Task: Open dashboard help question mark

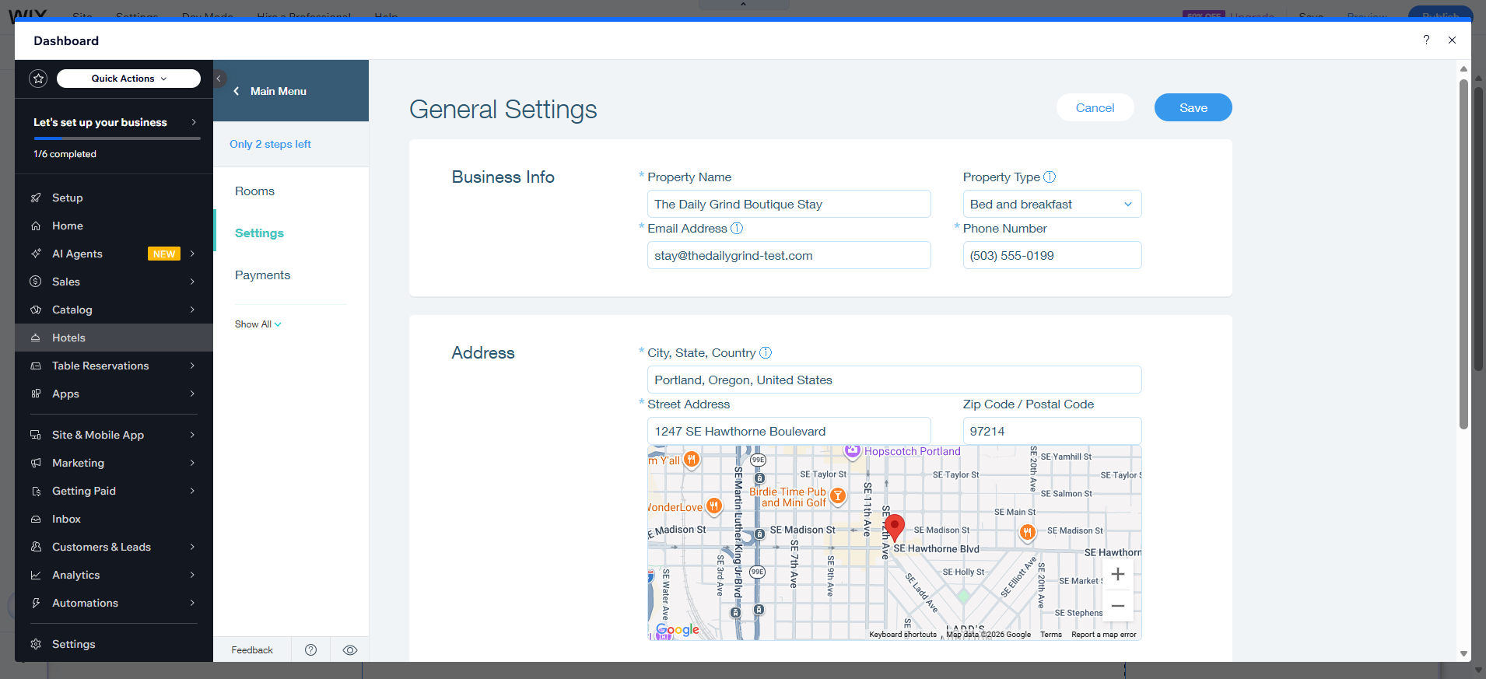Action: tap(1426, 40)
